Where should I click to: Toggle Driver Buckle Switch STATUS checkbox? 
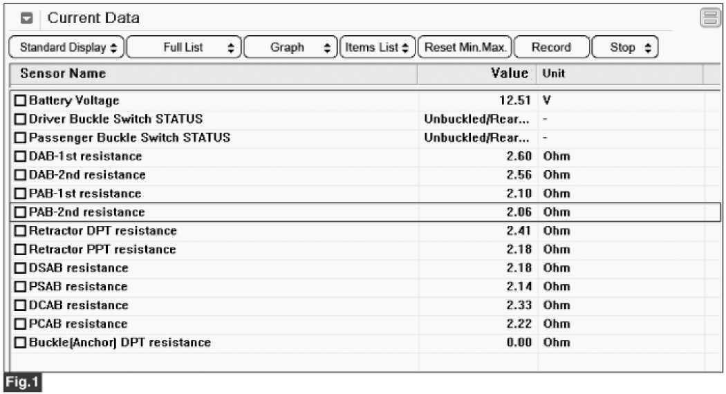21,120
